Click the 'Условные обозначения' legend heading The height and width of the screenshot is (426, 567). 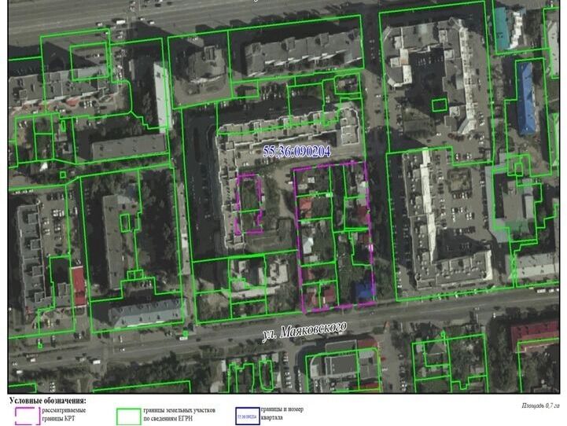tap(48, 400)
